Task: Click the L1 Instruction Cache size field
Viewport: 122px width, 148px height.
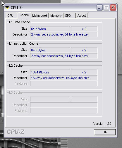Action: tap(50, 50)
